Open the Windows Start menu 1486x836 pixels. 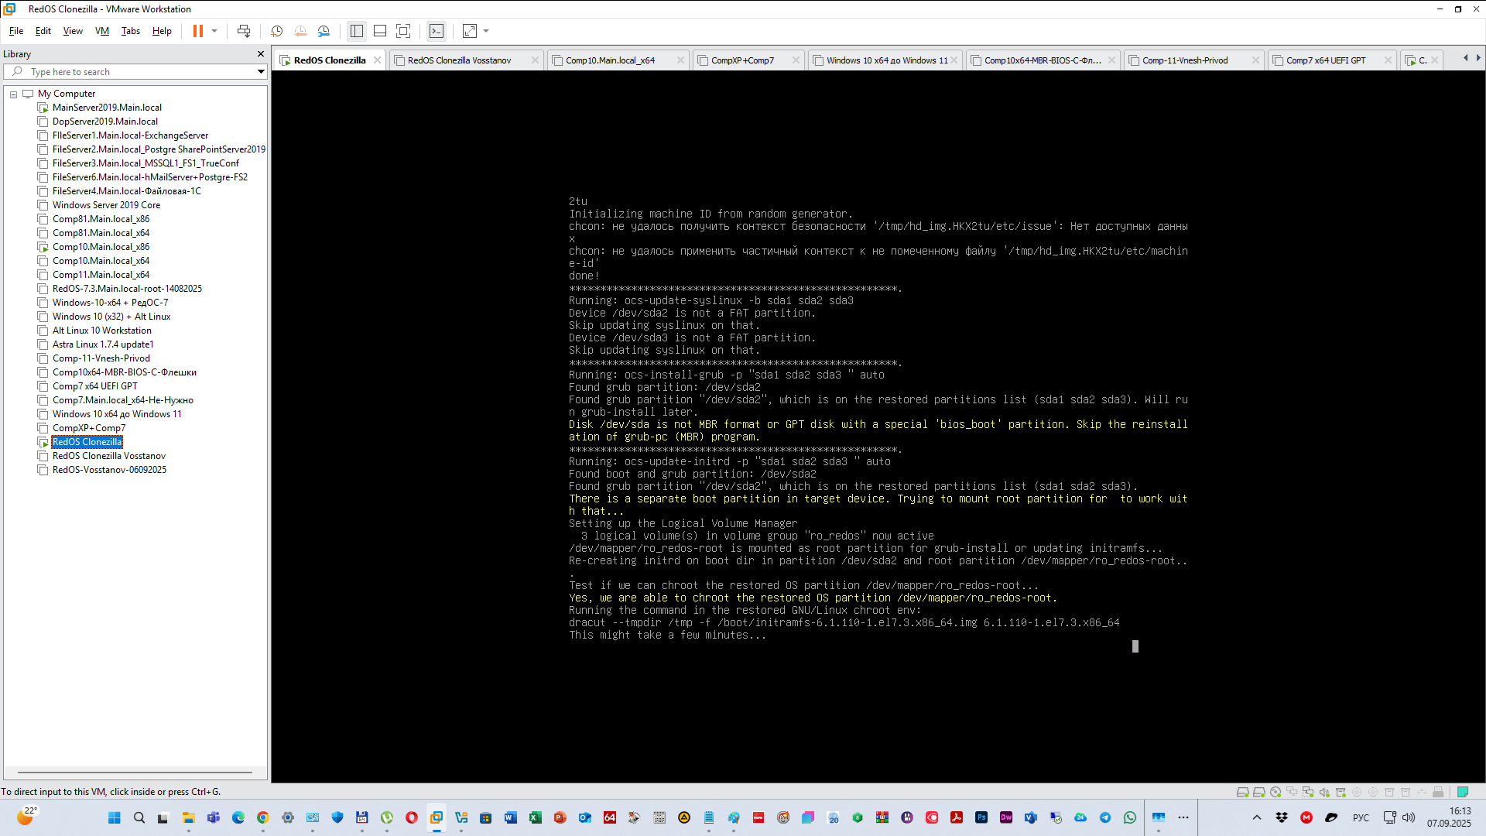[115, 817]
